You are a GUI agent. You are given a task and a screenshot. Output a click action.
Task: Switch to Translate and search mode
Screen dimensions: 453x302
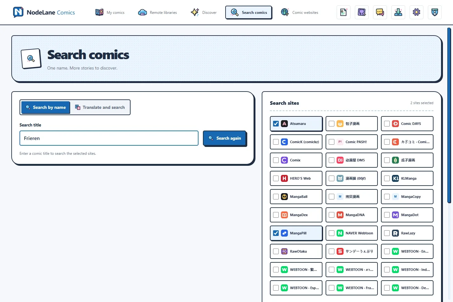pyautogui.click(x=100, y=107)
